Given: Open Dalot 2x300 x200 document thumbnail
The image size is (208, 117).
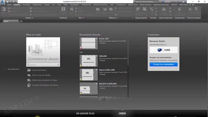Looking at the screenshot, I should (x=89, y=74).
